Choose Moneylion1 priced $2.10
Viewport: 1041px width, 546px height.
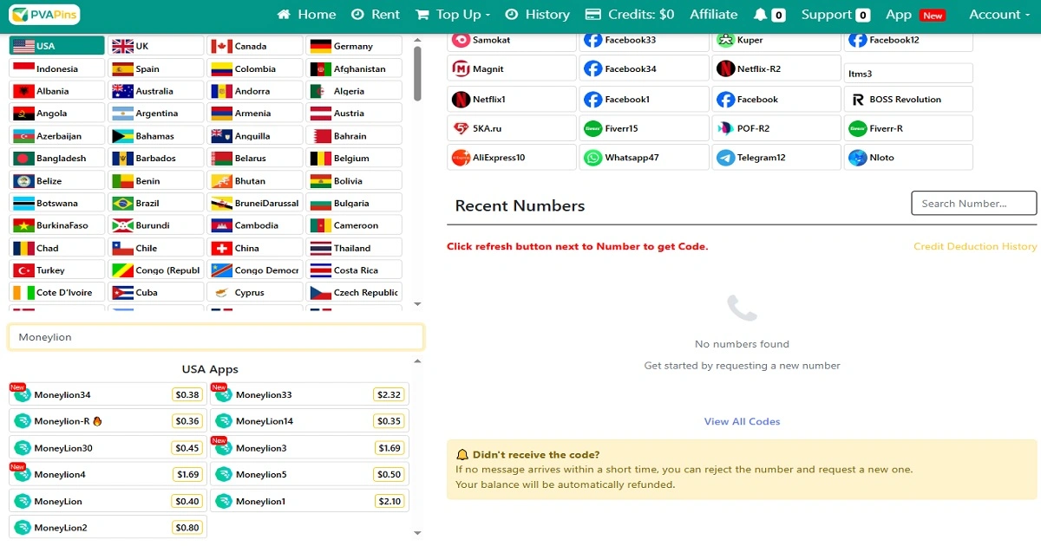pyautogui.click(x=310, y=501)
